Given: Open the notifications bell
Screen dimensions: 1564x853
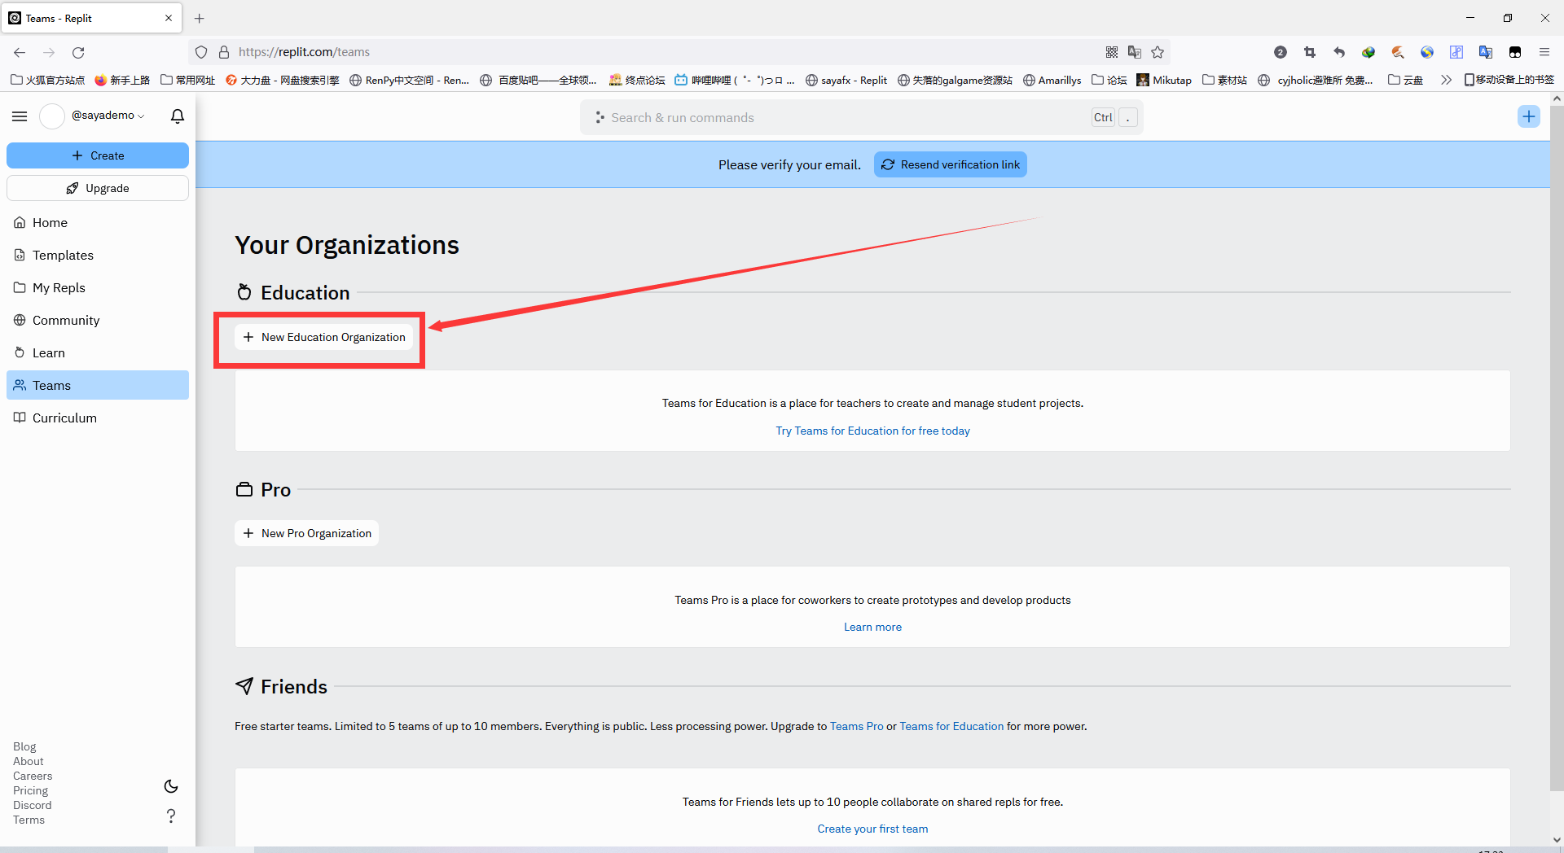Looking at the screenshot, I should tap(178, 116).
